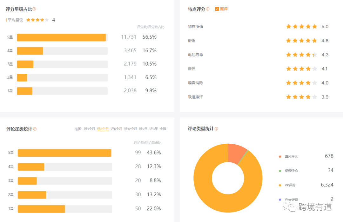The height and width of the screenshot is (222, 343).
Task: Click the 1星 bar in 评论星级统计
Action: coord(41,209)
